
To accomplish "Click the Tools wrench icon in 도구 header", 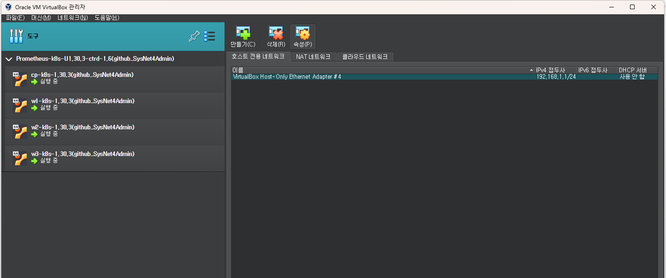I will [x=16, y=36].
